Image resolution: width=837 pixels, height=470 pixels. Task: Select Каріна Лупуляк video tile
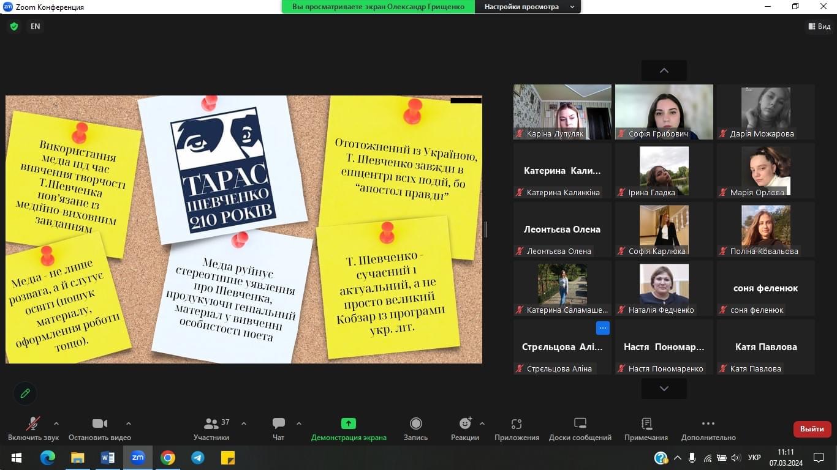tap(562, 112)
